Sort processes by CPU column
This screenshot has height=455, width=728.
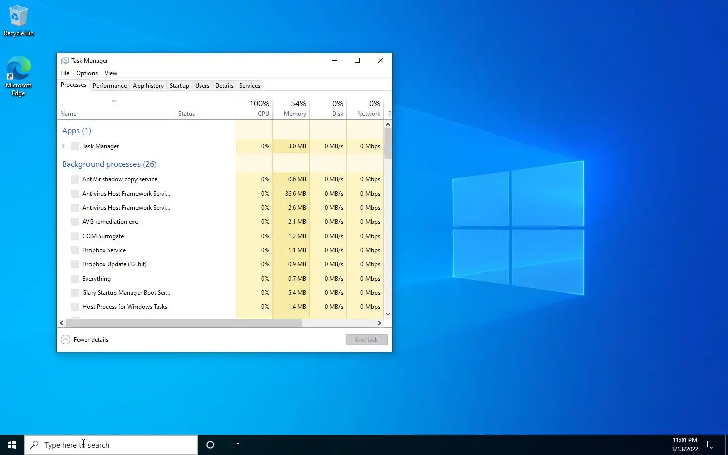tap(254, 108)
